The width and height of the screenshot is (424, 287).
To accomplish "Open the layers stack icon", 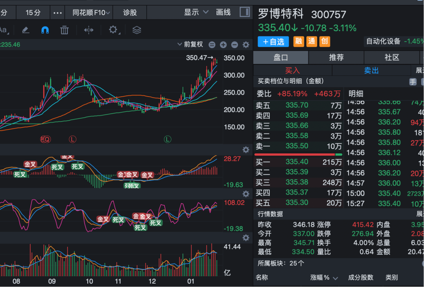I will [137, 30].
